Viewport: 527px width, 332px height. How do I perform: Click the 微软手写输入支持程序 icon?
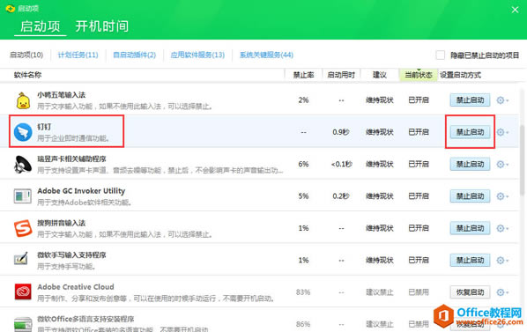coord(21,259)
